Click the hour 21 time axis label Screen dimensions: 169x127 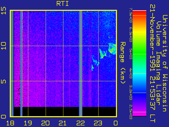[62, 123]
